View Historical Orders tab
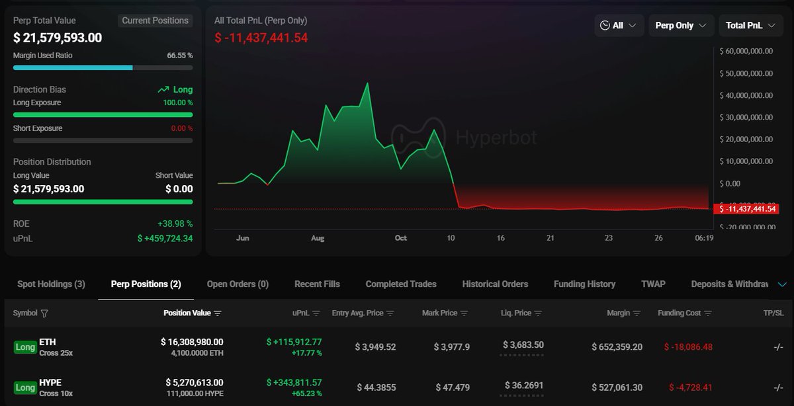 point(495,284)
